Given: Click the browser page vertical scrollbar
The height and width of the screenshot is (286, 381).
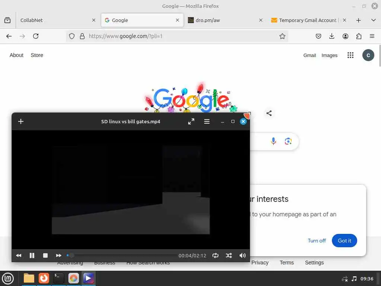Looking at the screenshot, I should tap(380, 56).
